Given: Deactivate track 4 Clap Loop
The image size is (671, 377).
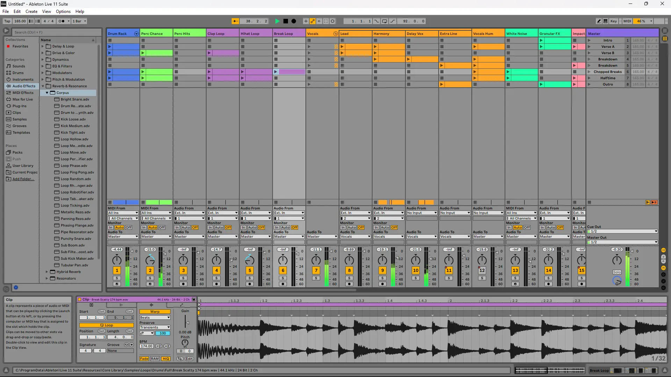Looking at the screenshot, I should [216, 271].
